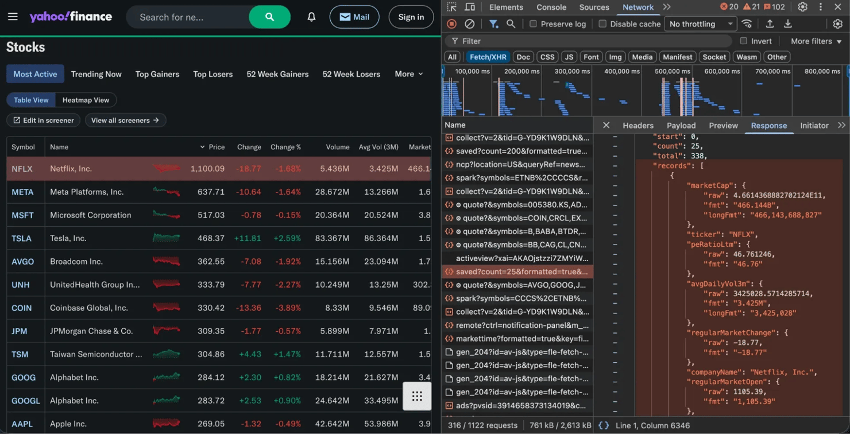
Task: Open the No throttling dropdown
Action: (x=700, y=24)
